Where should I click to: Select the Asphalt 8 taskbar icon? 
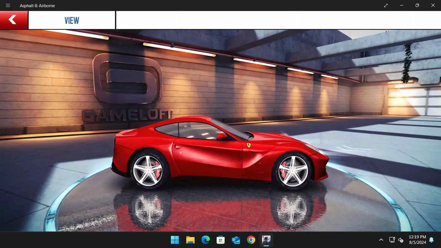pos(266,240)
